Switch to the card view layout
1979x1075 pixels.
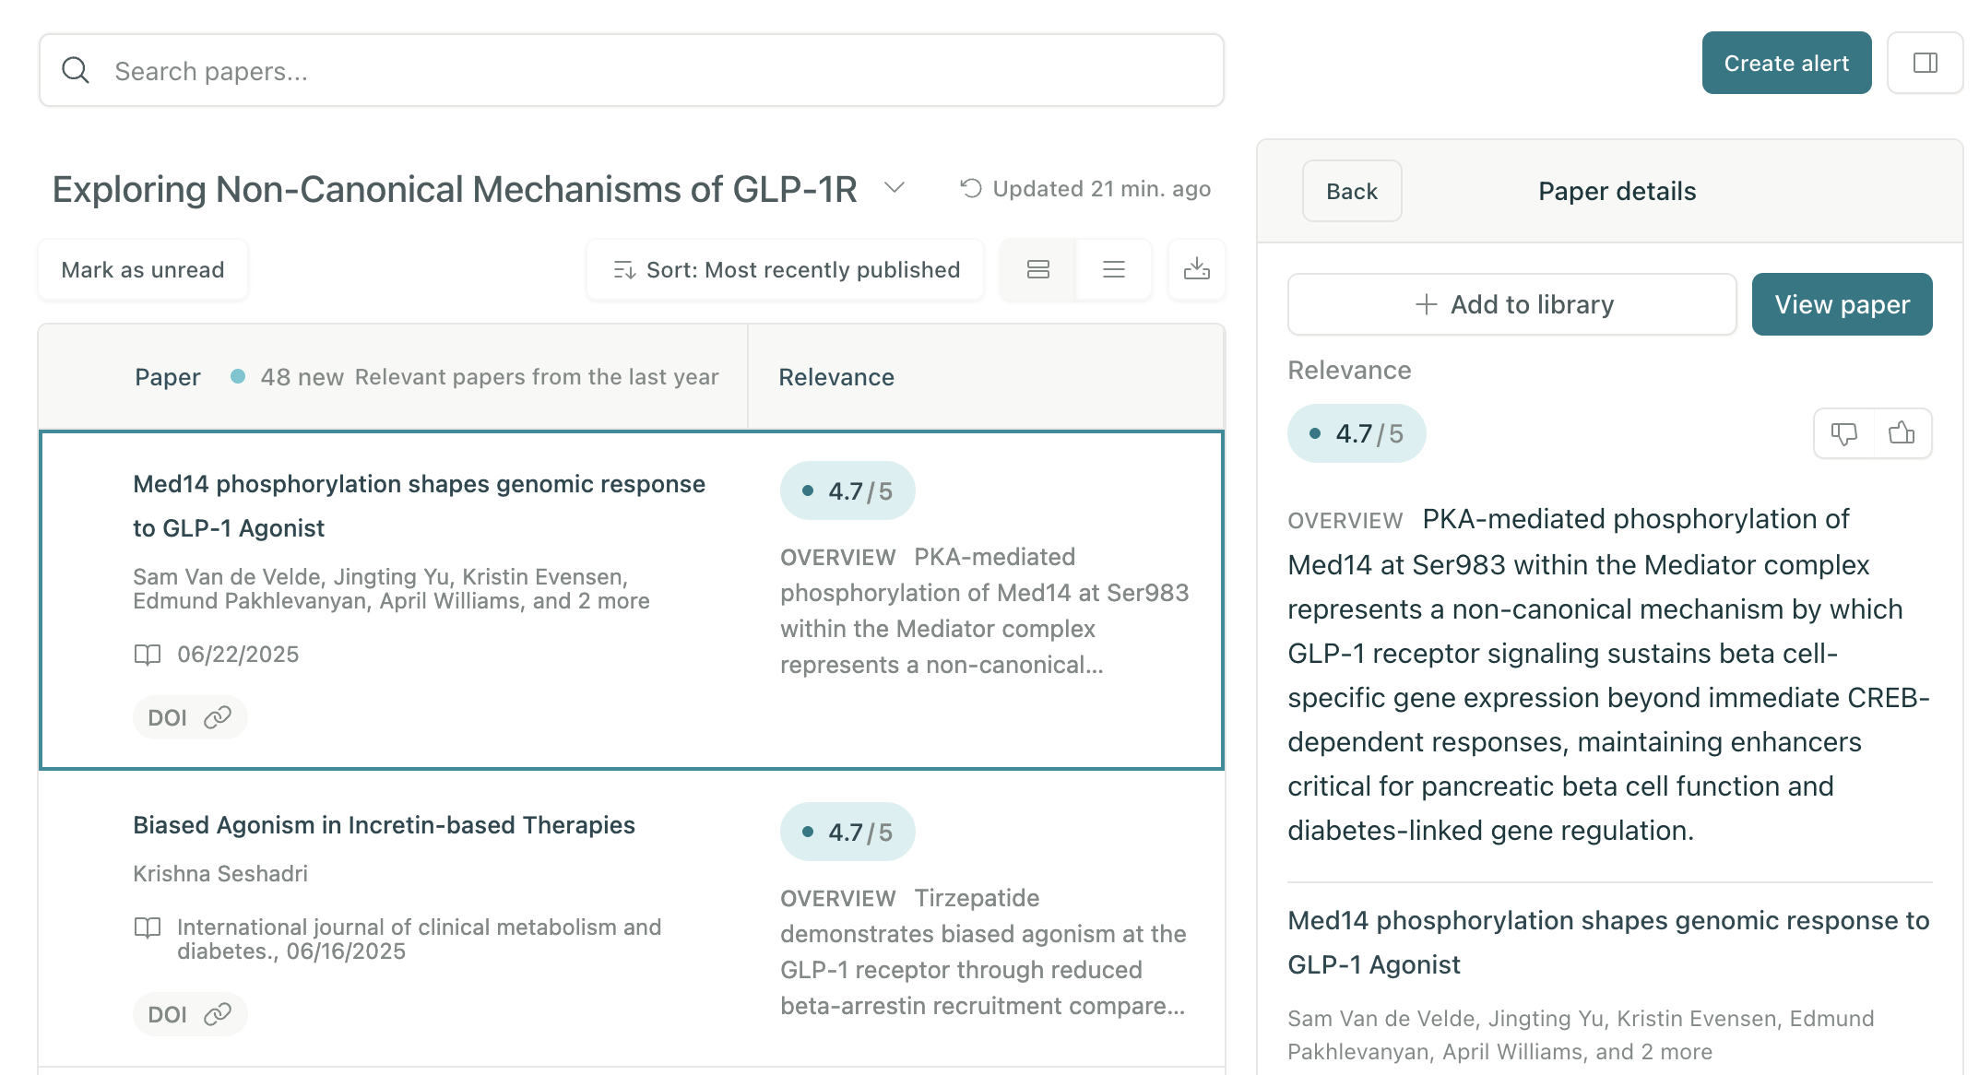pyautogui.click(x=1038, y=269)
